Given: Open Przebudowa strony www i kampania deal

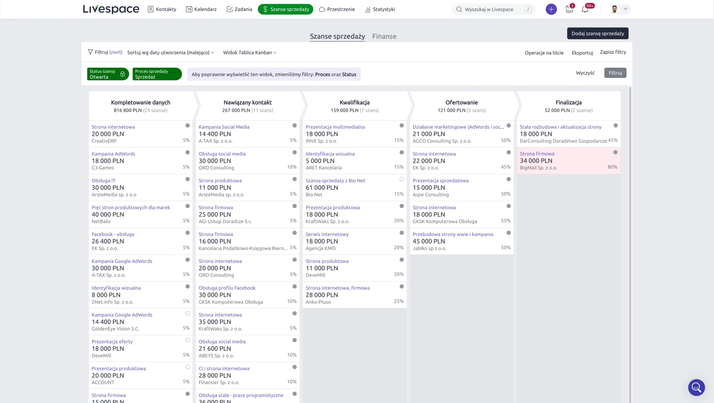Looking at the screenshot, I should 453,234.
